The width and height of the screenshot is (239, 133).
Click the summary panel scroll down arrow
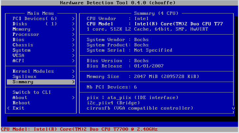click(x=233, y=108)
